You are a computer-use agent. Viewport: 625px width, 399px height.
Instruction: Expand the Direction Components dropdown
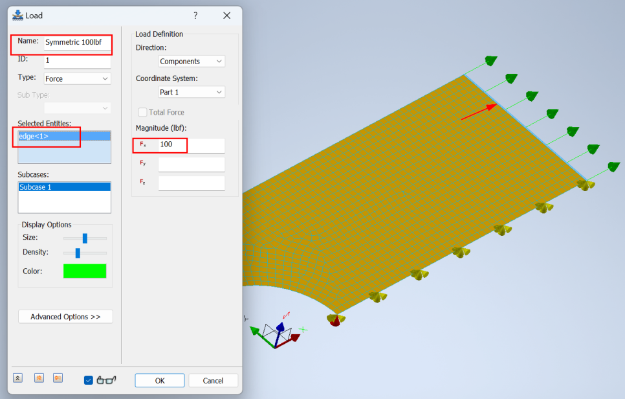pos(192,62)
